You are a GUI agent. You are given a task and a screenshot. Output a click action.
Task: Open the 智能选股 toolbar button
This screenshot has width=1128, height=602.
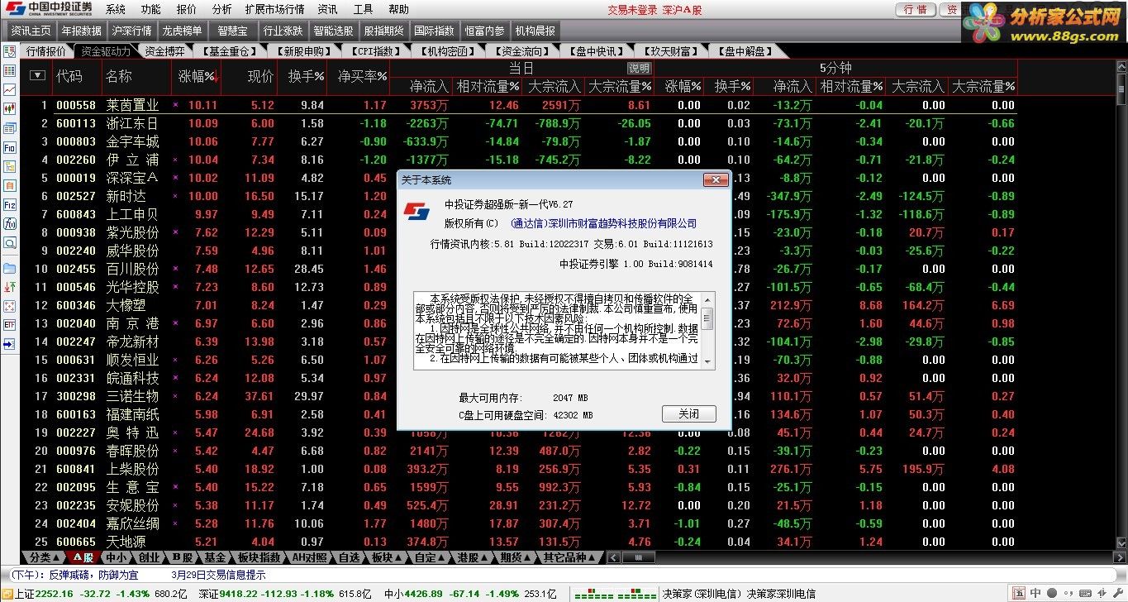(x=333, y=31)
